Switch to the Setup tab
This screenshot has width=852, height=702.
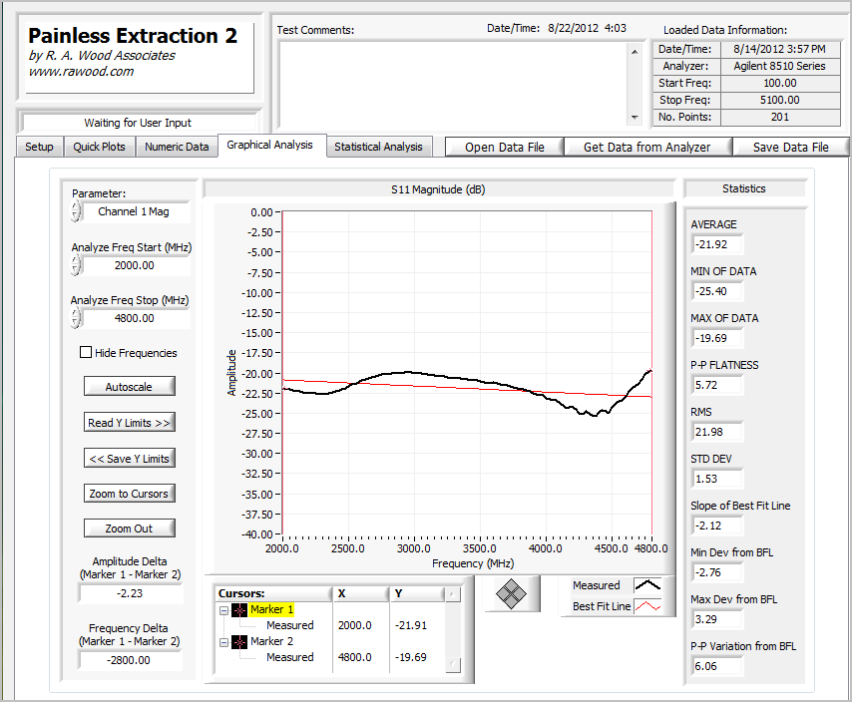(x=39, y=147)
